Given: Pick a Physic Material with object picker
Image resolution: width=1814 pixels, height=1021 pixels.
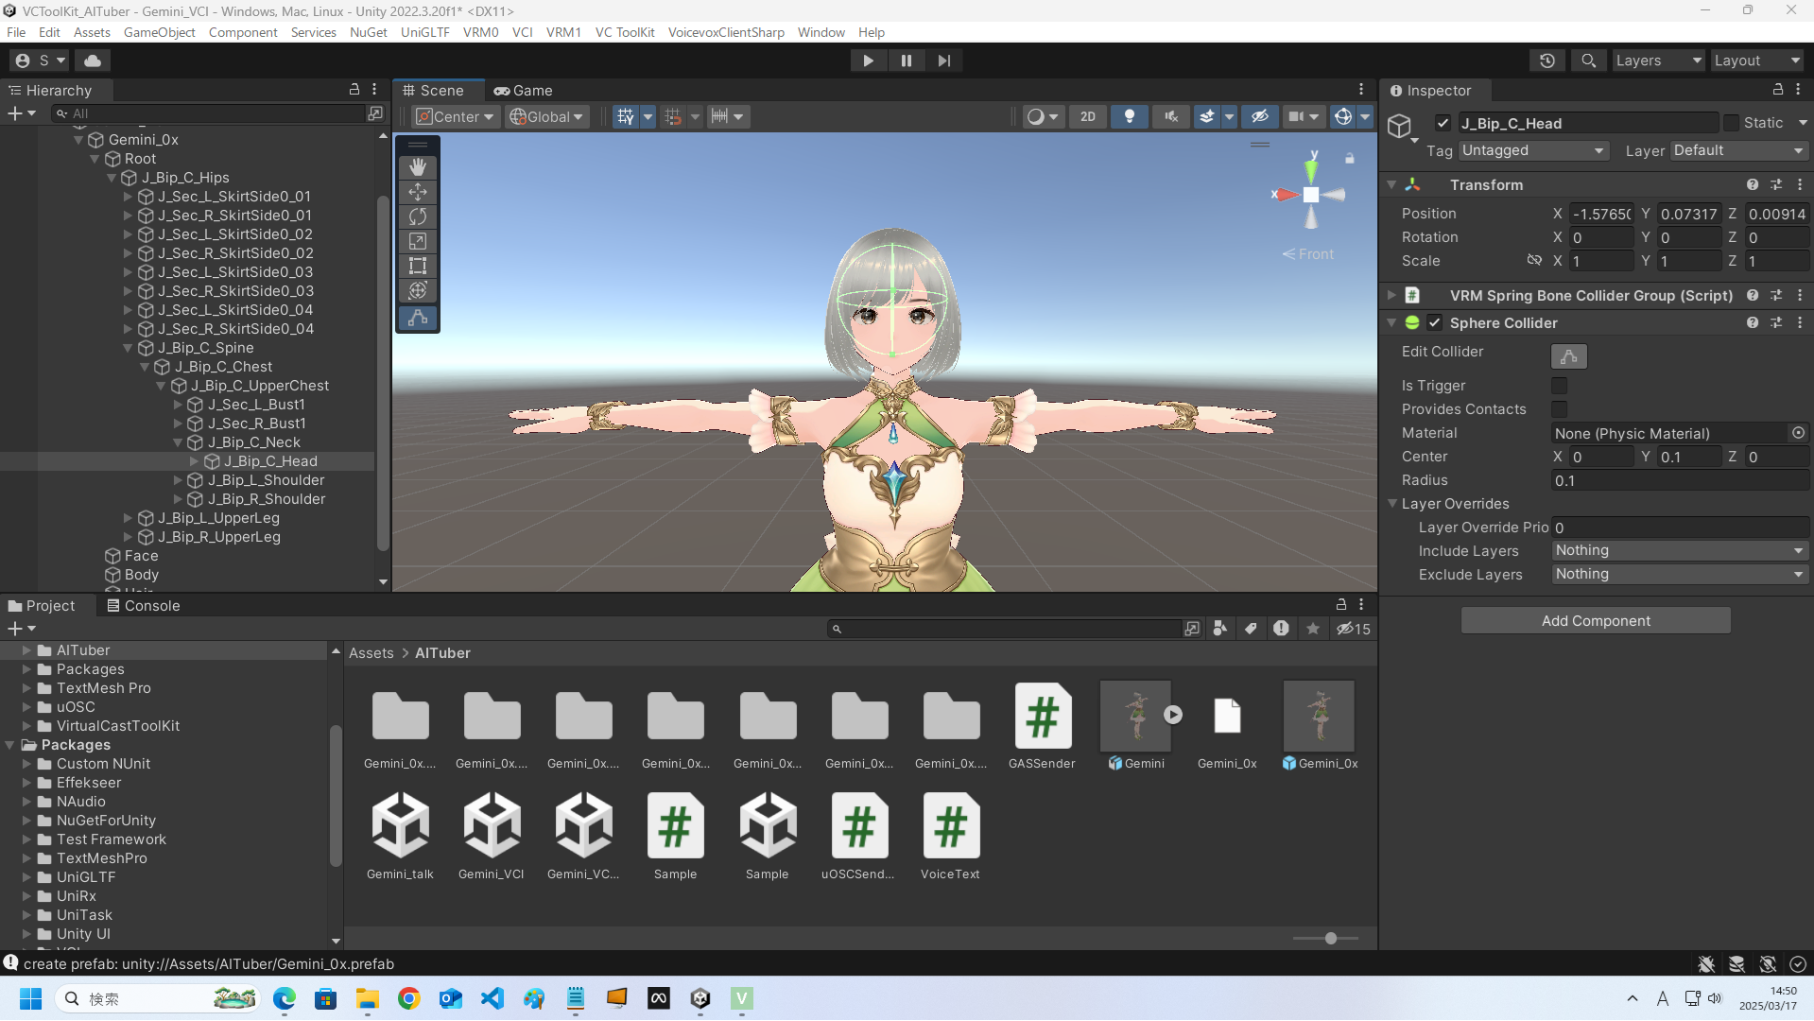Looking at the screenshot, I should (1798, 433).
